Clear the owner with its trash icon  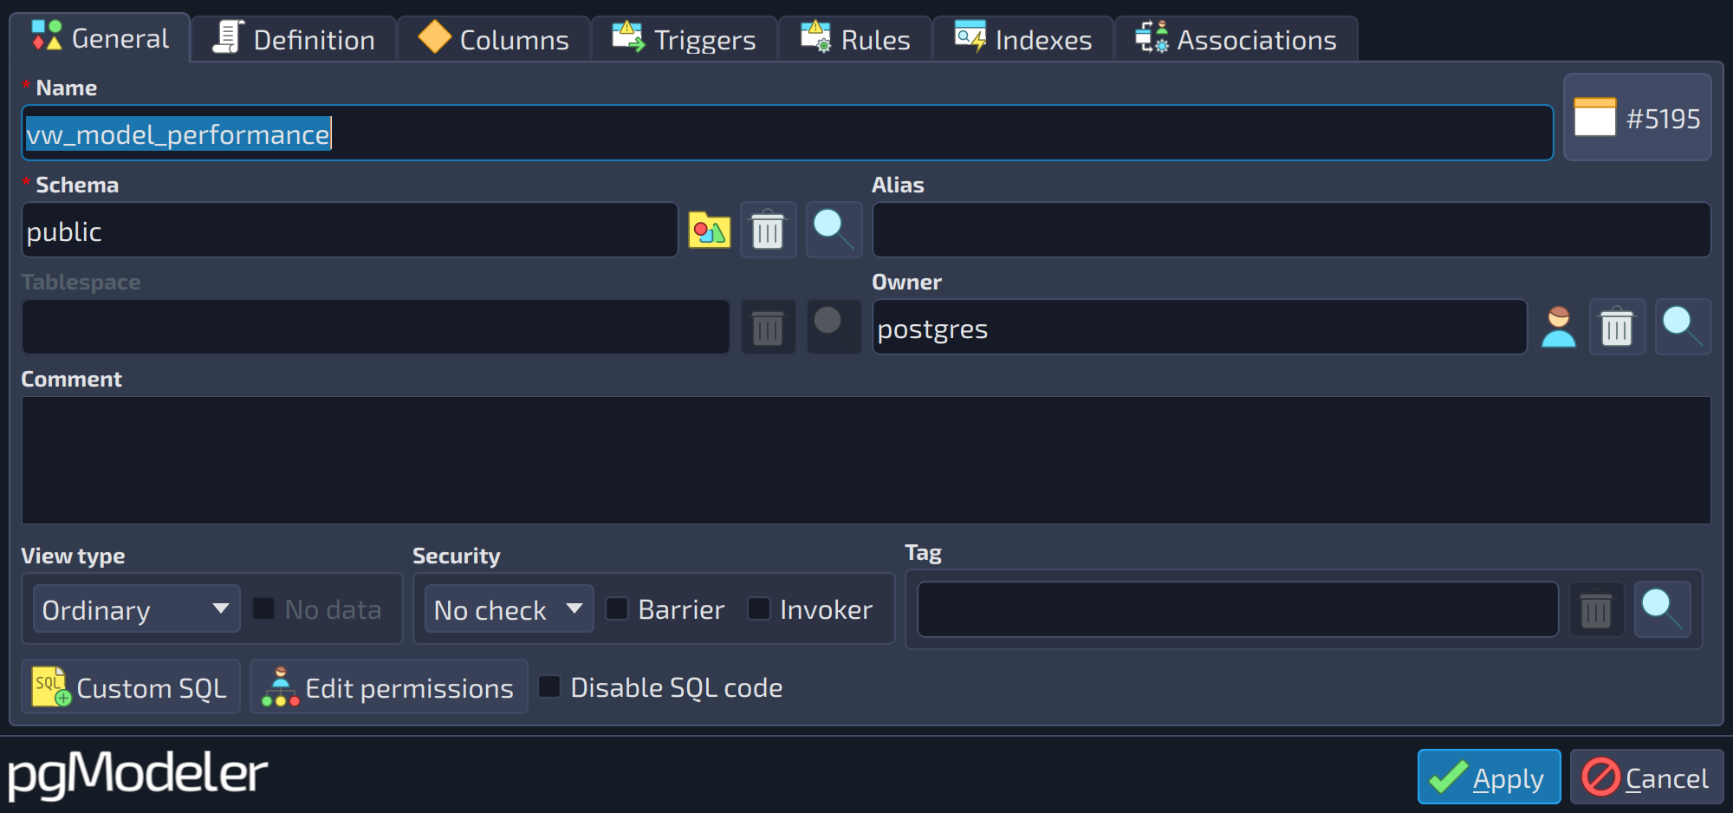tap(1617, 328)
